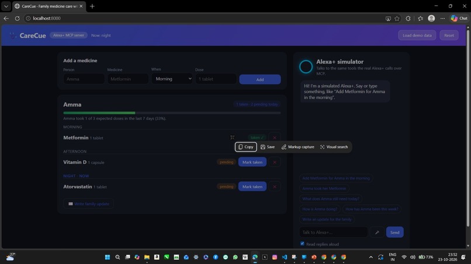The width and height of the screenshot is (471, 264).
Task: Click the Alexa+ MCP server badge
Action: click(x=68, y=35)
